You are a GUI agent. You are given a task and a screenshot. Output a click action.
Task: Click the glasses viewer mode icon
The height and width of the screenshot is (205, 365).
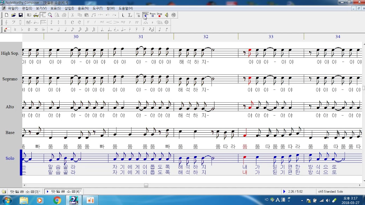[x=36, y=15]
